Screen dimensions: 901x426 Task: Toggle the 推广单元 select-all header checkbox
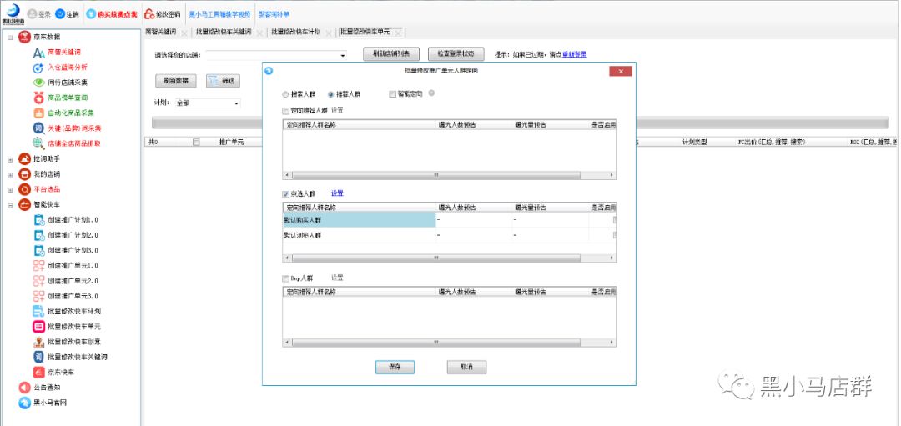[196, 143]
